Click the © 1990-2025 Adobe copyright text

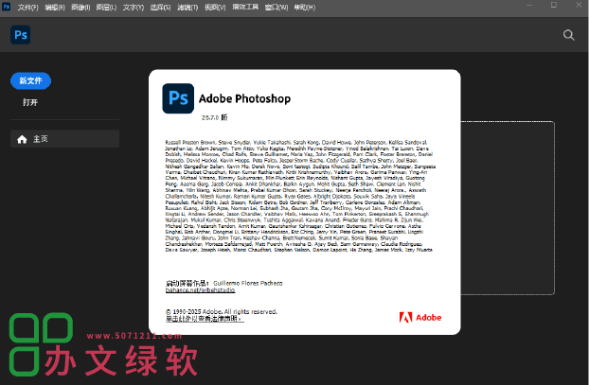point(222,311)
